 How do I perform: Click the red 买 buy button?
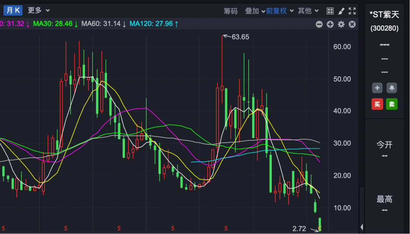tap(377, 104)
